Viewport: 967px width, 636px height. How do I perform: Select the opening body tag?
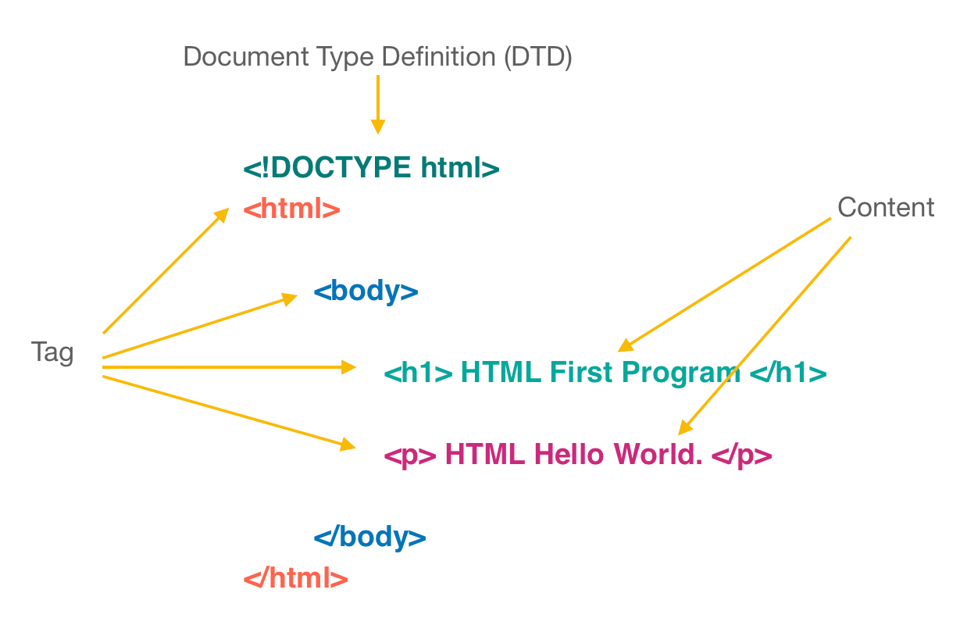365,291
